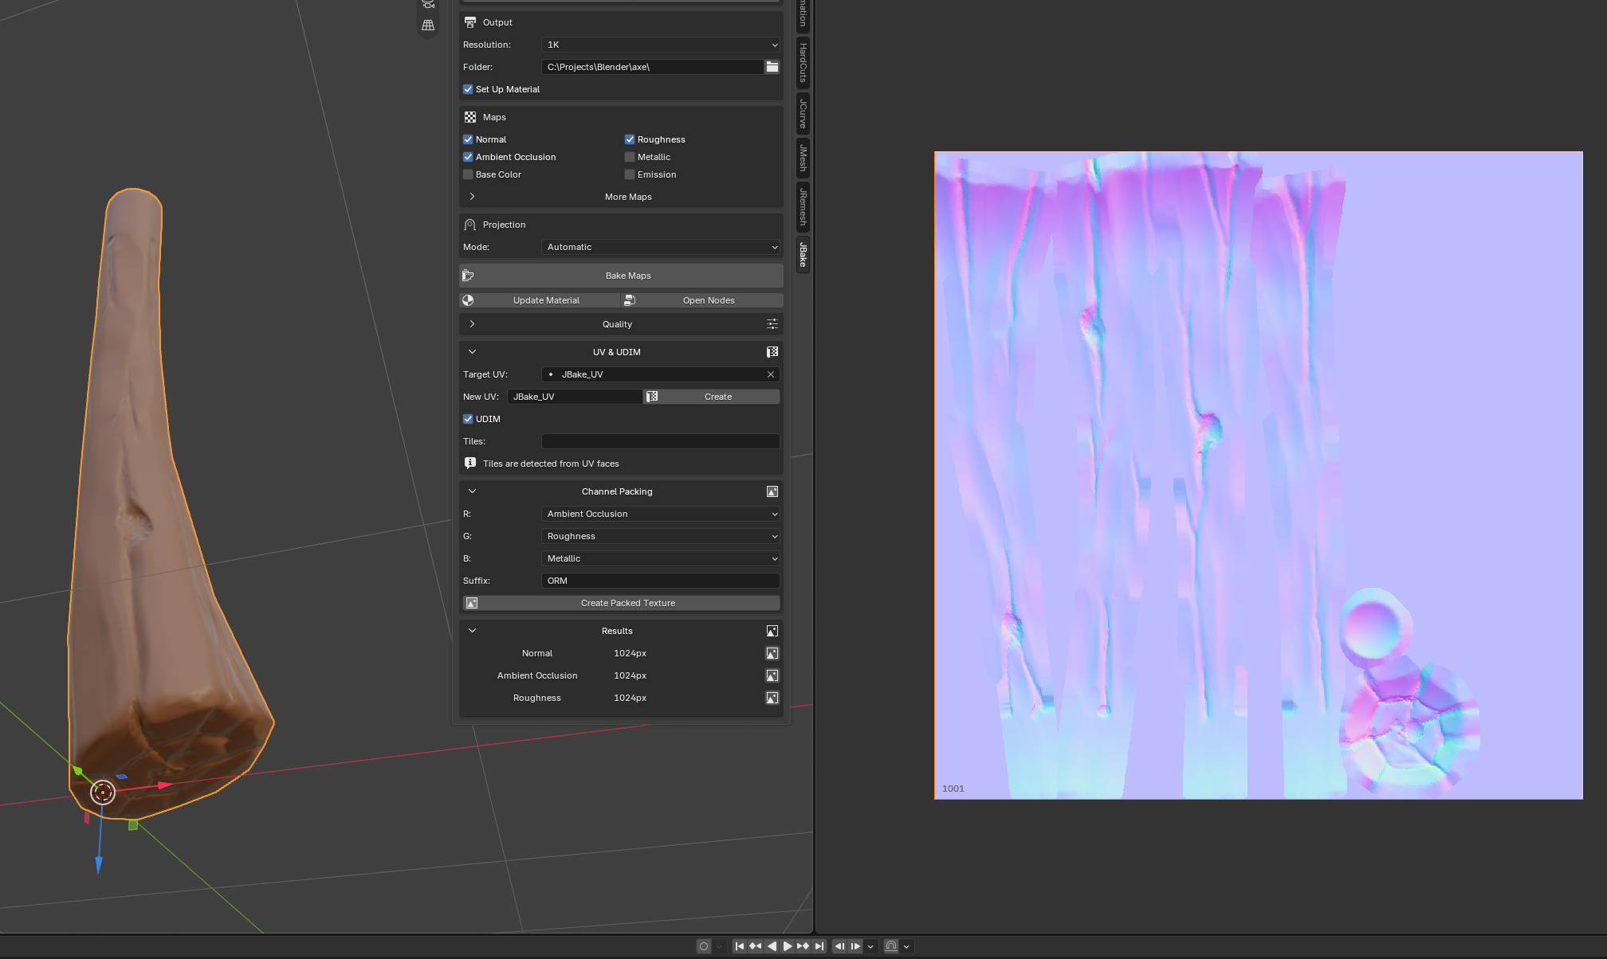Play the animation in timeline controls
Screen dimensions: 1607x959
coord(788,946)
